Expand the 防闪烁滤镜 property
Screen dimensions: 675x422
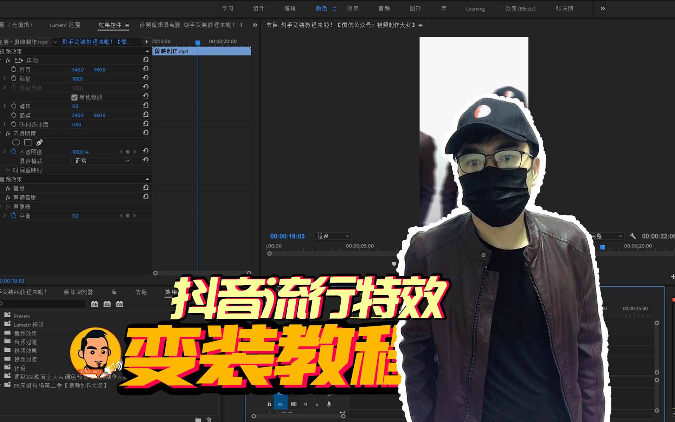pyautogui.click(x=5, y=124)
